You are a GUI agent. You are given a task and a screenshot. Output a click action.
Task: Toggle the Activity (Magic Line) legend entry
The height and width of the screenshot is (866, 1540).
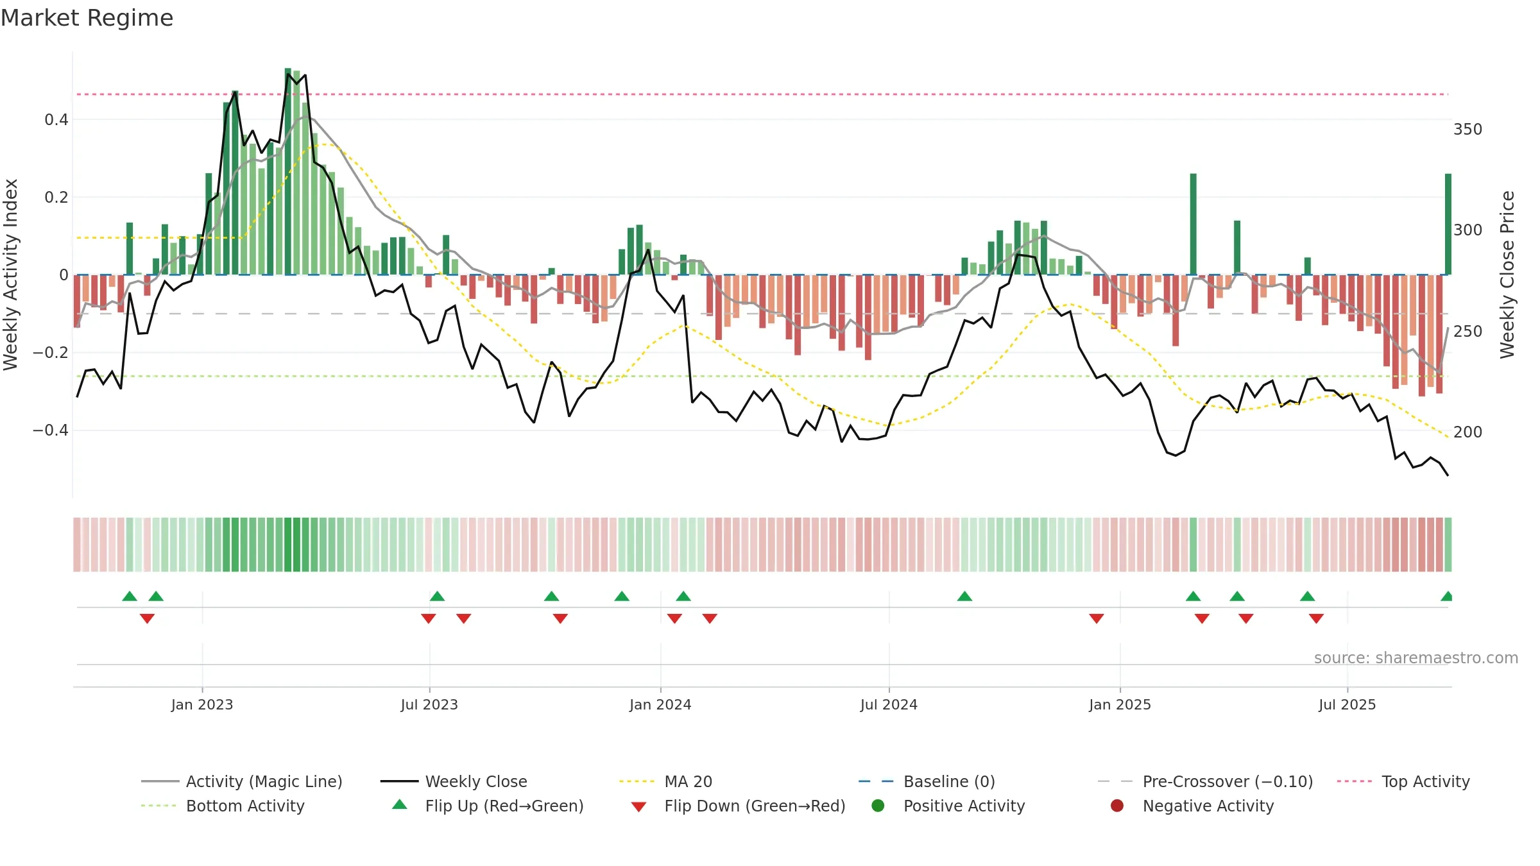click(x=242, y=781)
